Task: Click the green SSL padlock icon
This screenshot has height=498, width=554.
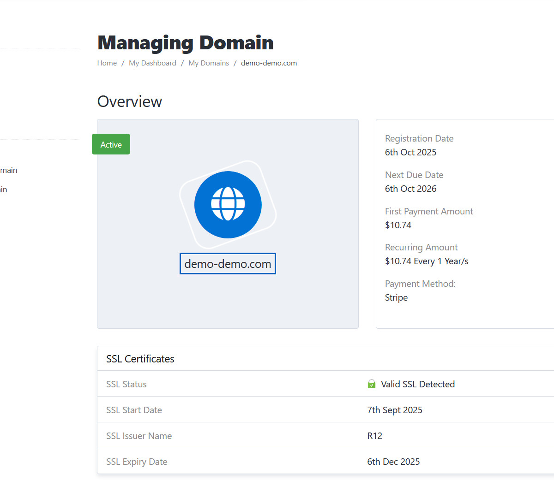Action: (372, 384)
